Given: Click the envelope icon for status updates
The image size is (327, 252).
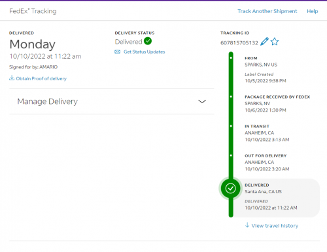Looking at the screenshot, I should click(x=118, y=52).
